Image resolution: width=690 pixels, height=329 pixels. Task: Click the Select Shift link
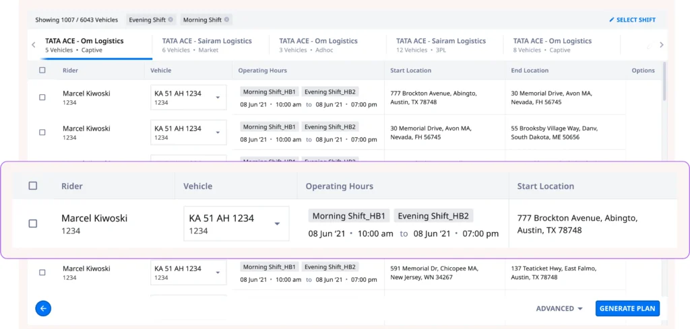[x=636, y=20]
